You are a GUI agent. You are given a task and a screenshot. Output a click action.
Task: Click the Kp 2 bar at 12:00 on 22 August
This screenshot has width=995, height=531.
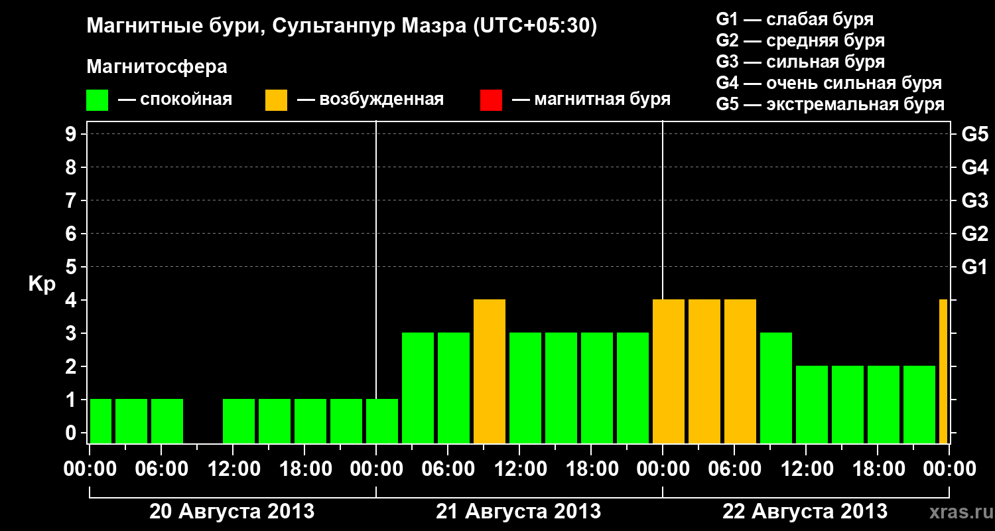[812, 404]
